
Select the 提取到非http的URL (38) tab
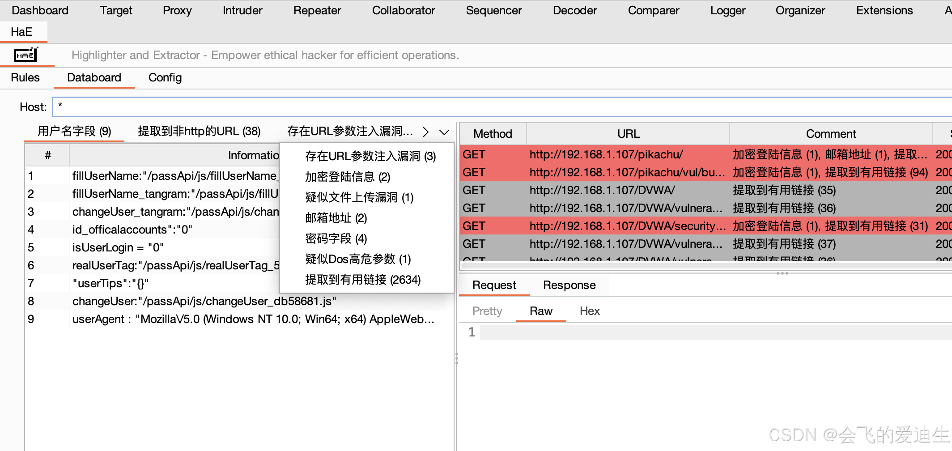point(199,131)
